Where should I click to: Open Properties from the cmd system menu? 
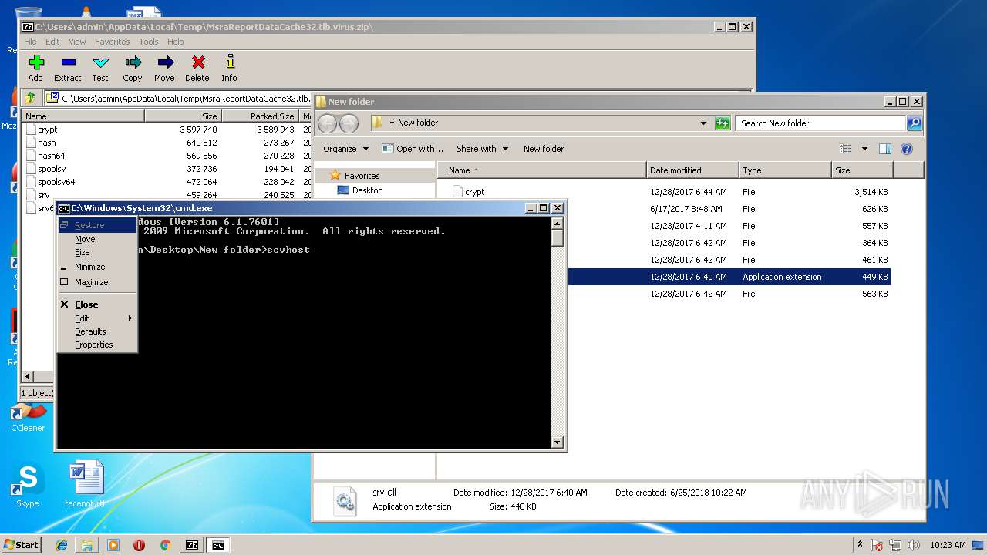96,345
